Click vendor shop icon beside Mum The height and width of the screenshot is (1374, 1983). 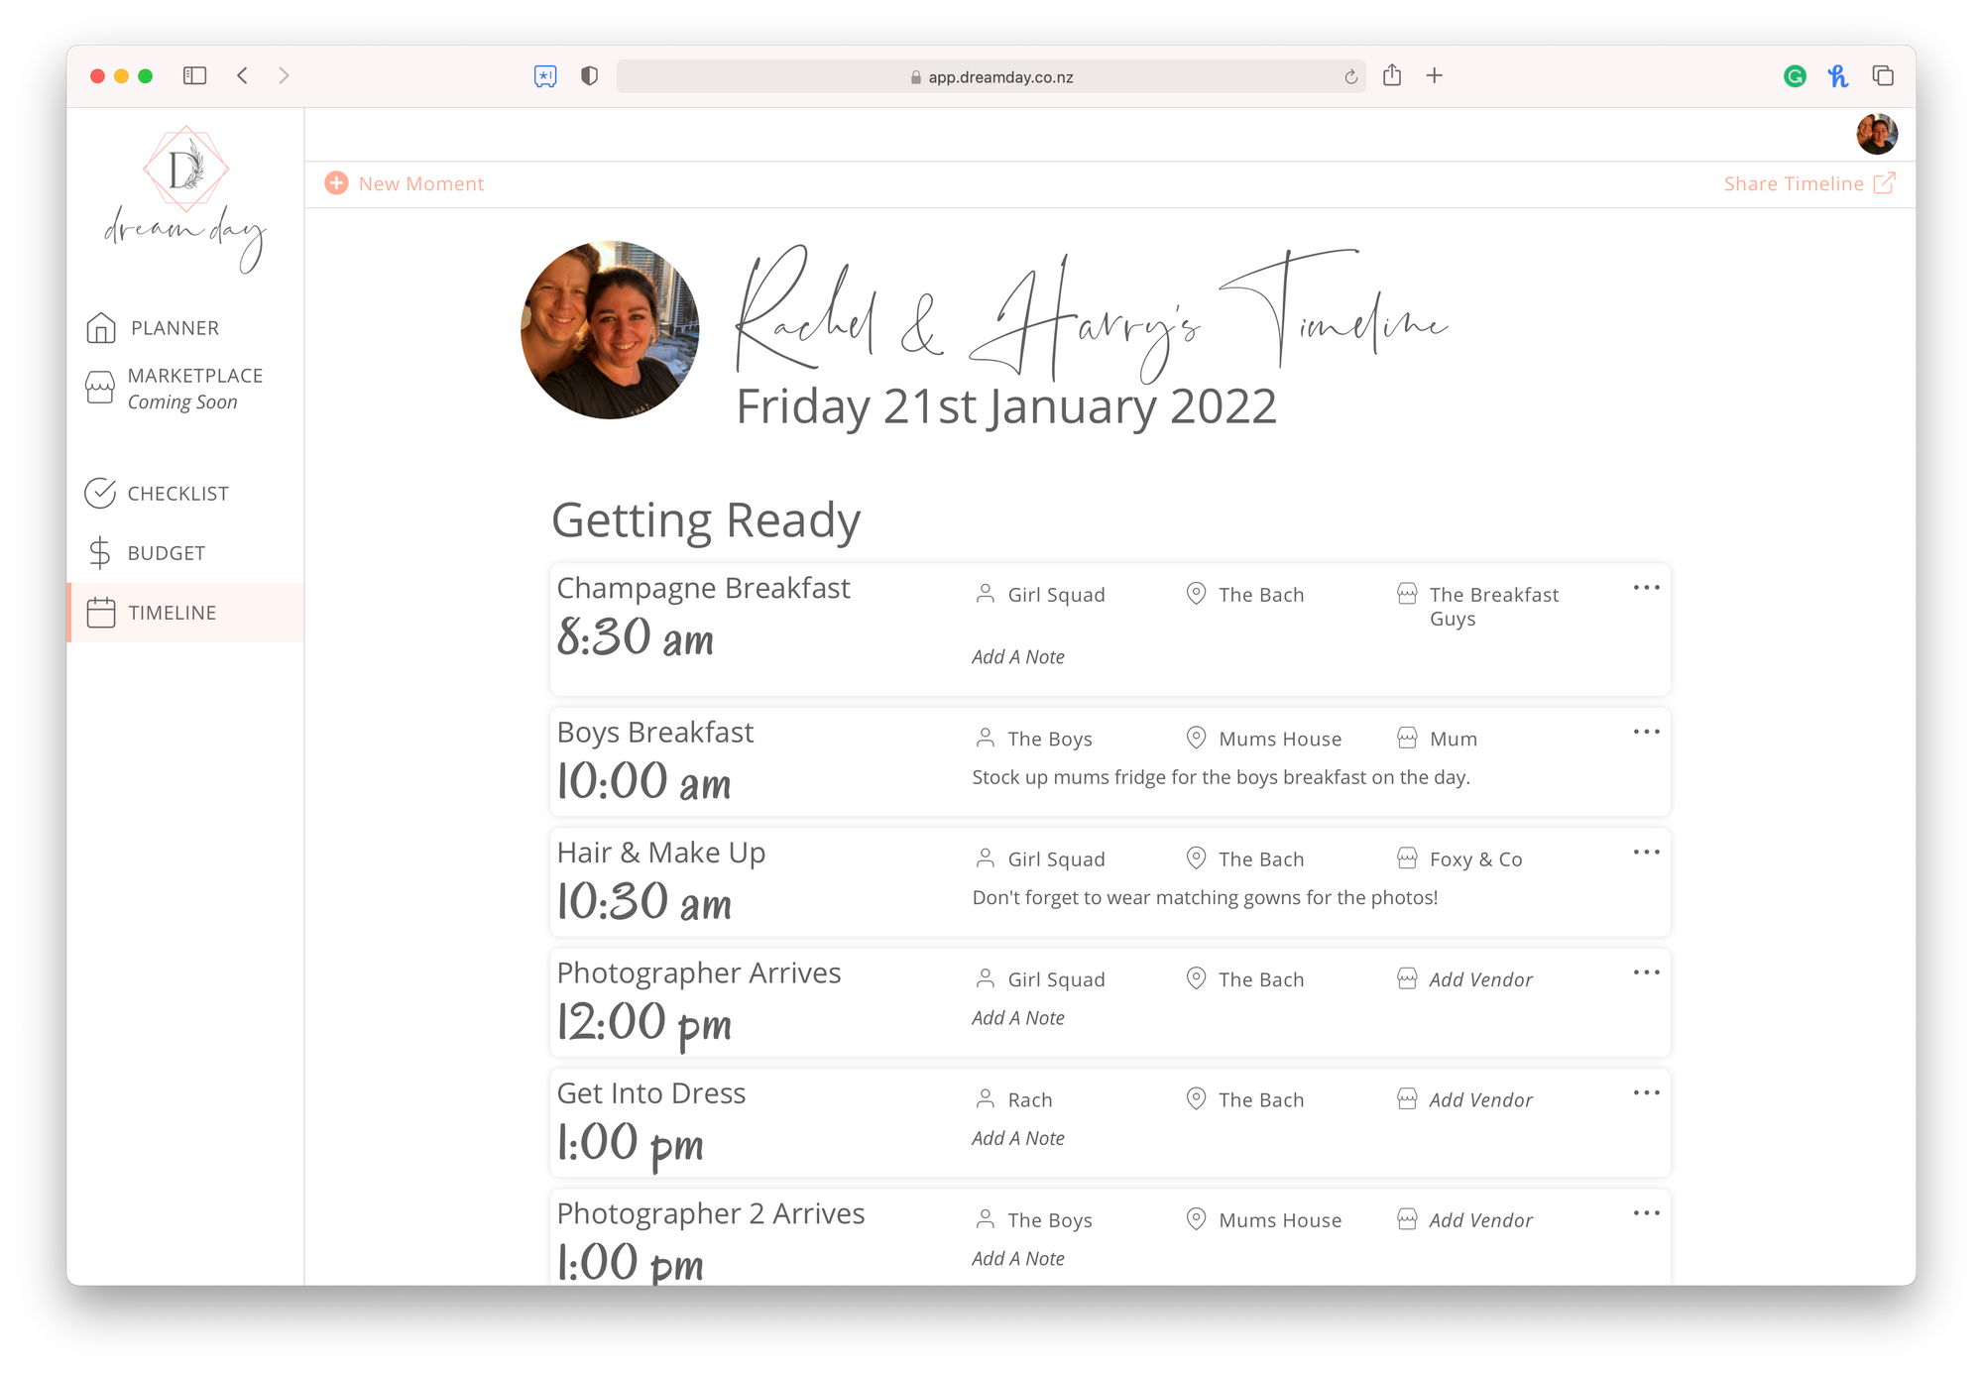[1407, 738]
